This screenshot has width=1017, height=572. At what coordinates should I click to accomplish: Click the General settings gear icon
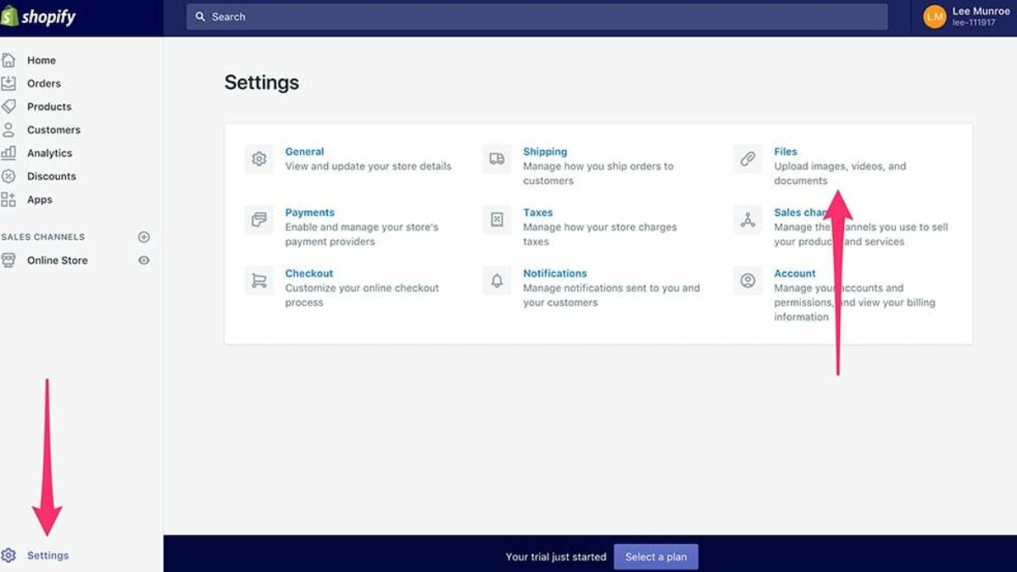coord(259,159)
